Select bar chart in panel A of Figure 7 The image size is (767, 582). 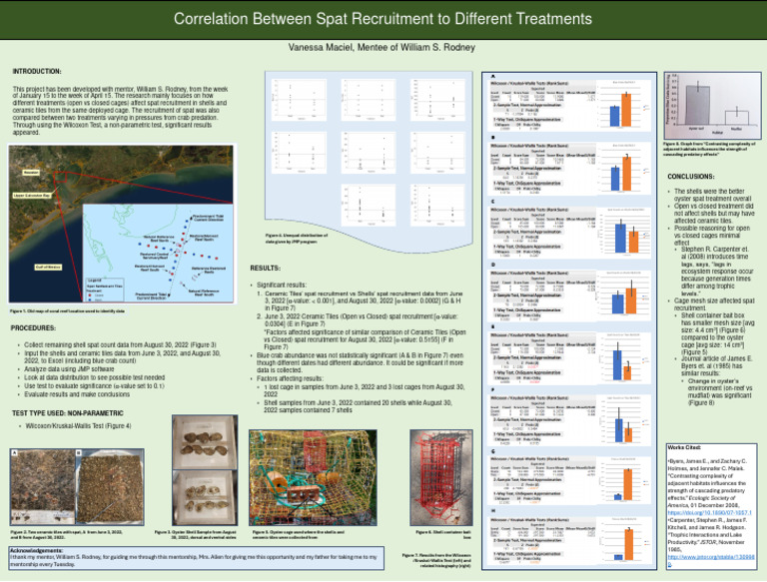tap(623, 104)
